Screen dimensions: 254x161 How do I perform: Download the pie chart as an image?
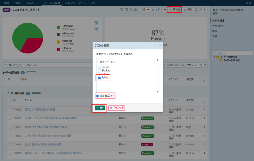97,23
